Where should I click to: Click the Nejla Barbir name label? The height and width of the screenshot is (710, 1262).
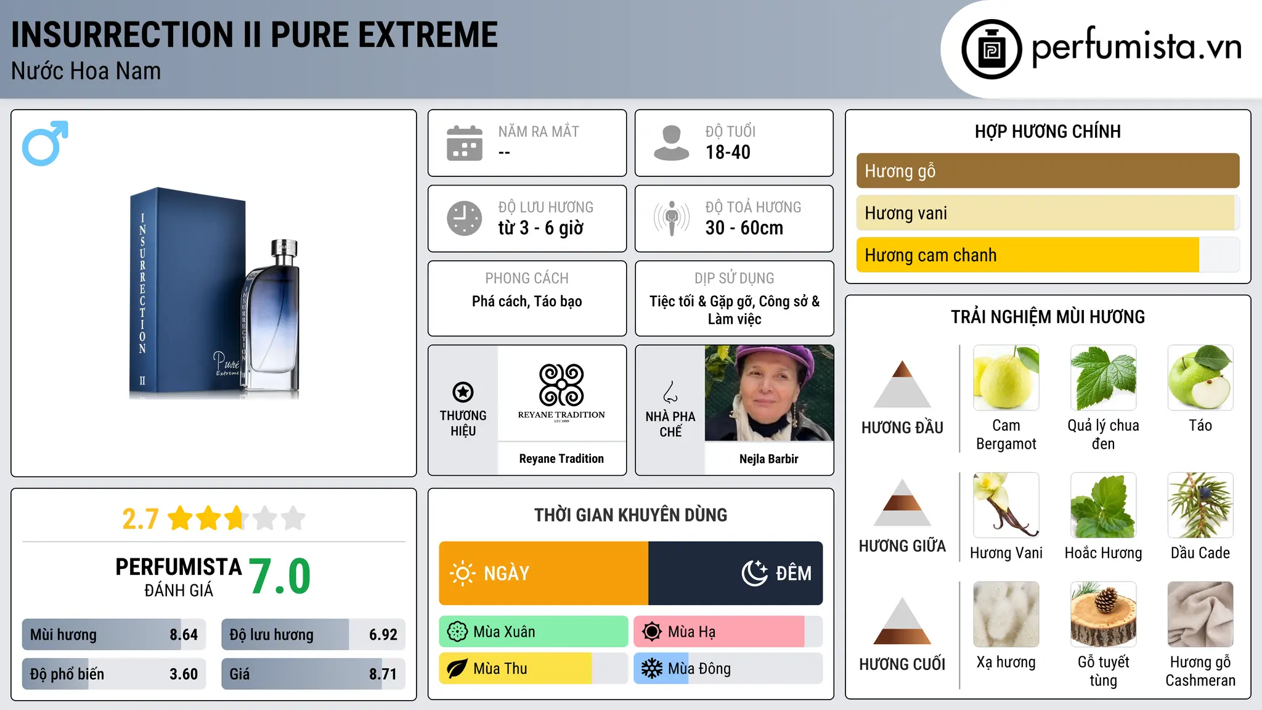(x=769, y=459)
